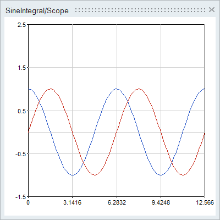Select the 6.2832 x-axis label
The image size is (220, 220).
(x=117, y=202)
